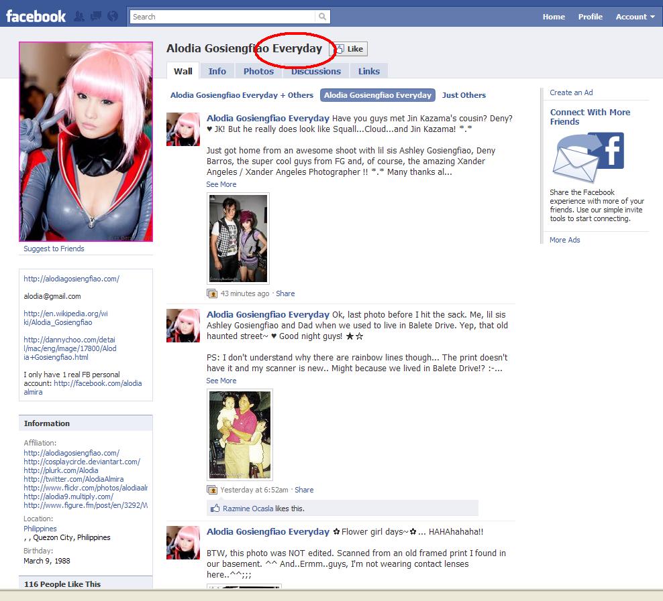663x601 pixels.
Task: Click Share on the Yesterday 6:52am post
Action: tap(304, 490)
